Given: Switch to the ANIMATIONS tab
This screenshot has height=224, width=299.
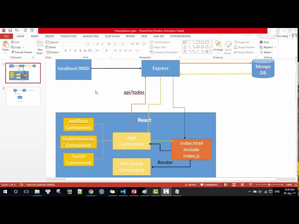Looking at the screenshot, I should pyautogui.click(x=91, y=36).
